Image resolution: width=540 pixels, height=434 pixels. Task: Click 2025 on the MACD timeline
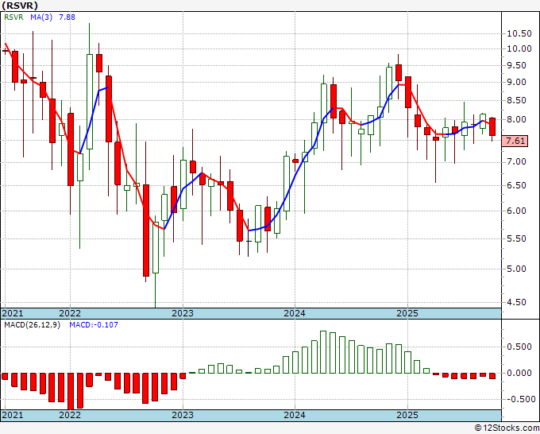point(407,415)
